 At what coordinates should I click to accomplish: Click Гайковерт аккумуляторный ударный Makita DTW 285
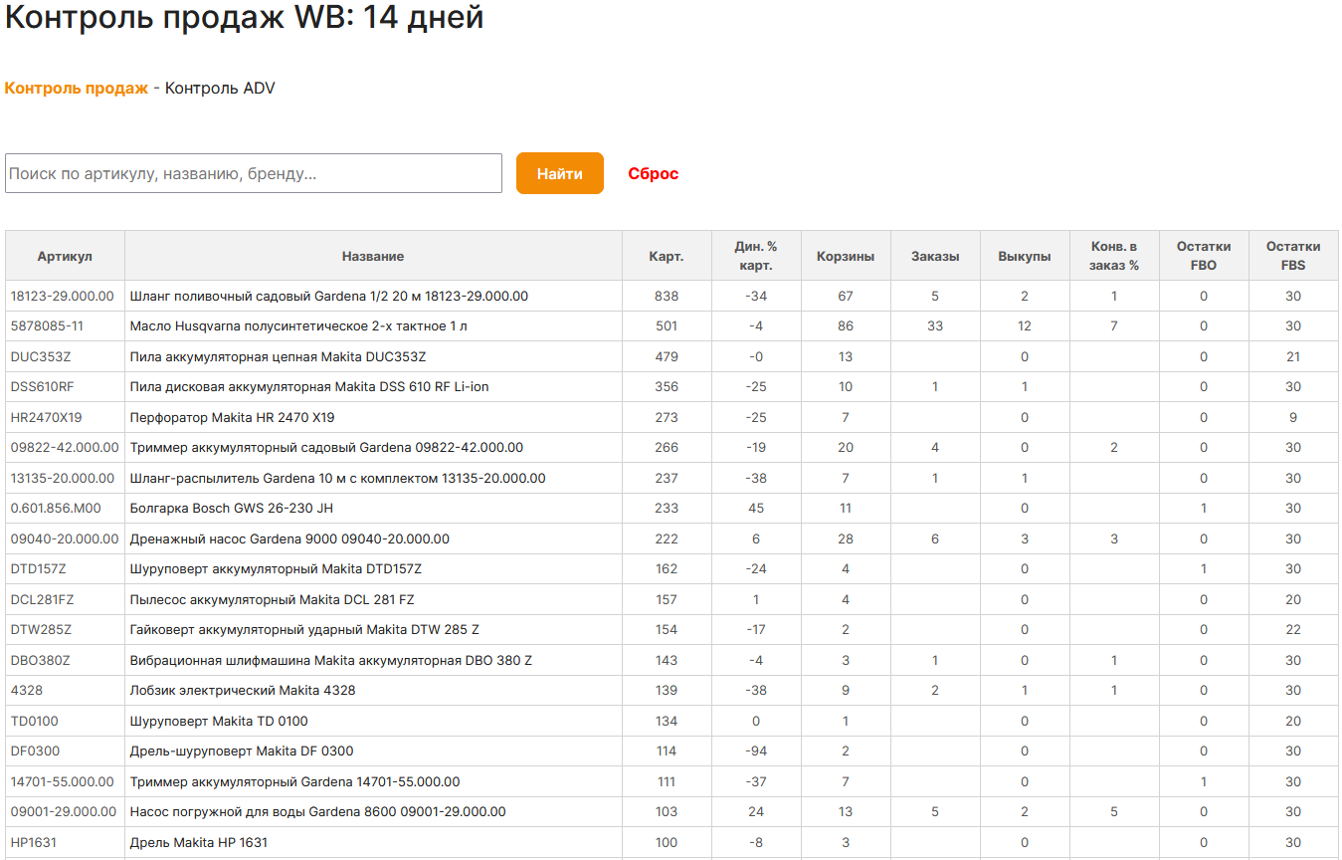click(x=304, y=629)
